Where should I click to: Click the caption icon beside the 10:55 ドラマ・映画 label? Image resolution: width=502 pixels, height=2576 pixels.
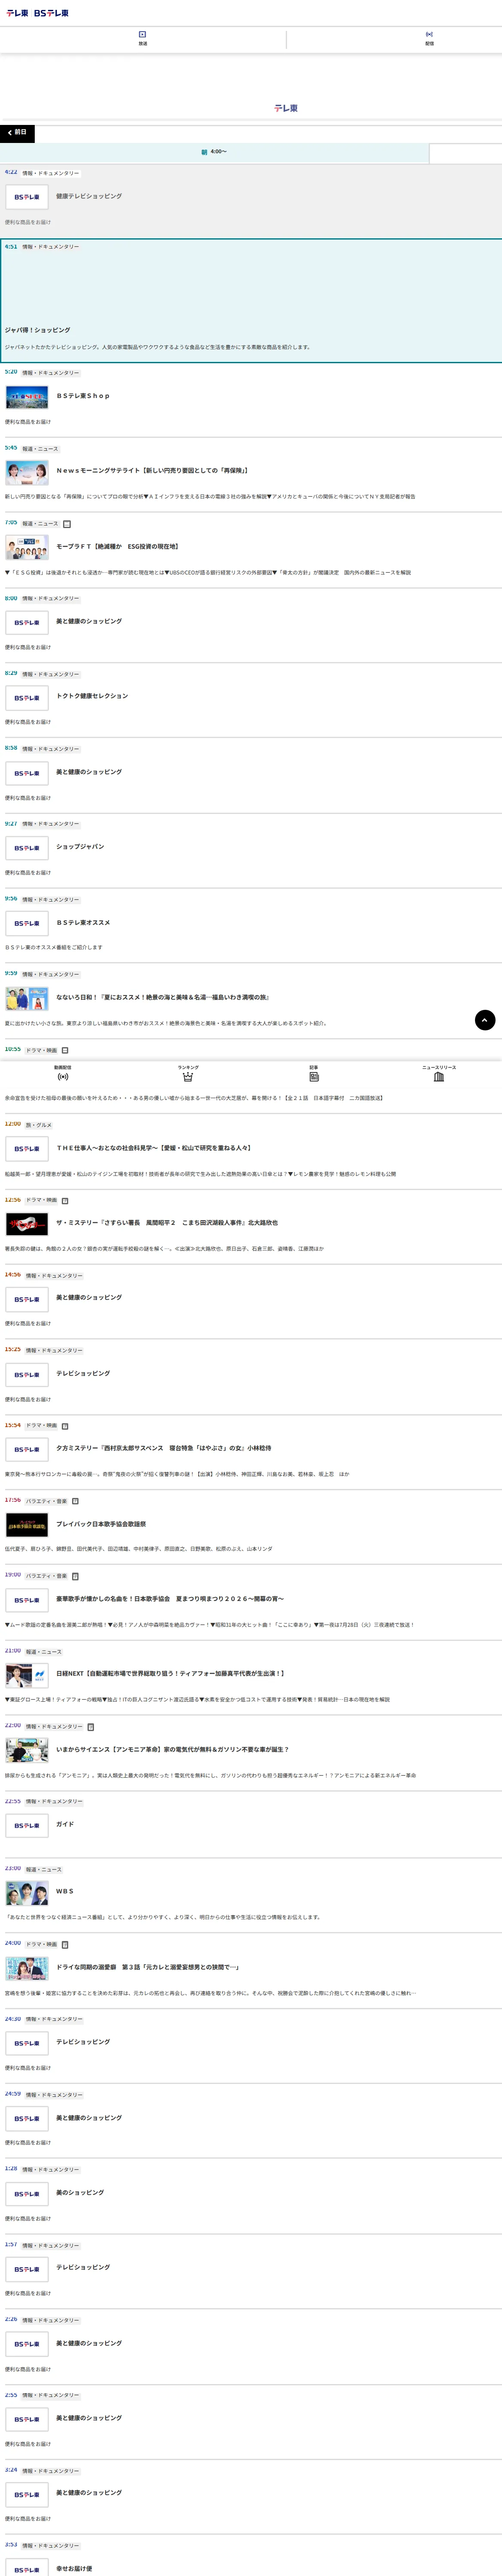coord(65,1050)
